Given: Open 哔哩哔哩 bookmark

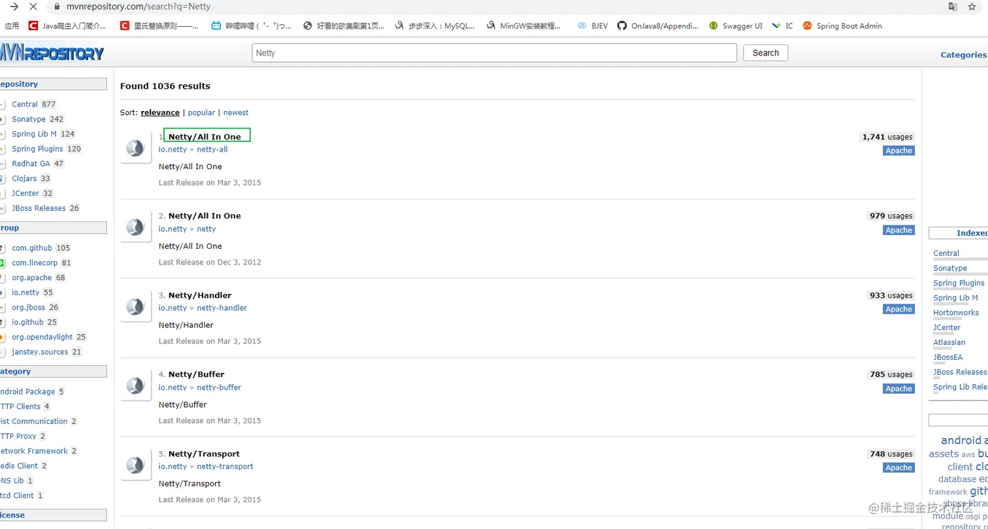Looking at the screenshot, I should point(251,26).
